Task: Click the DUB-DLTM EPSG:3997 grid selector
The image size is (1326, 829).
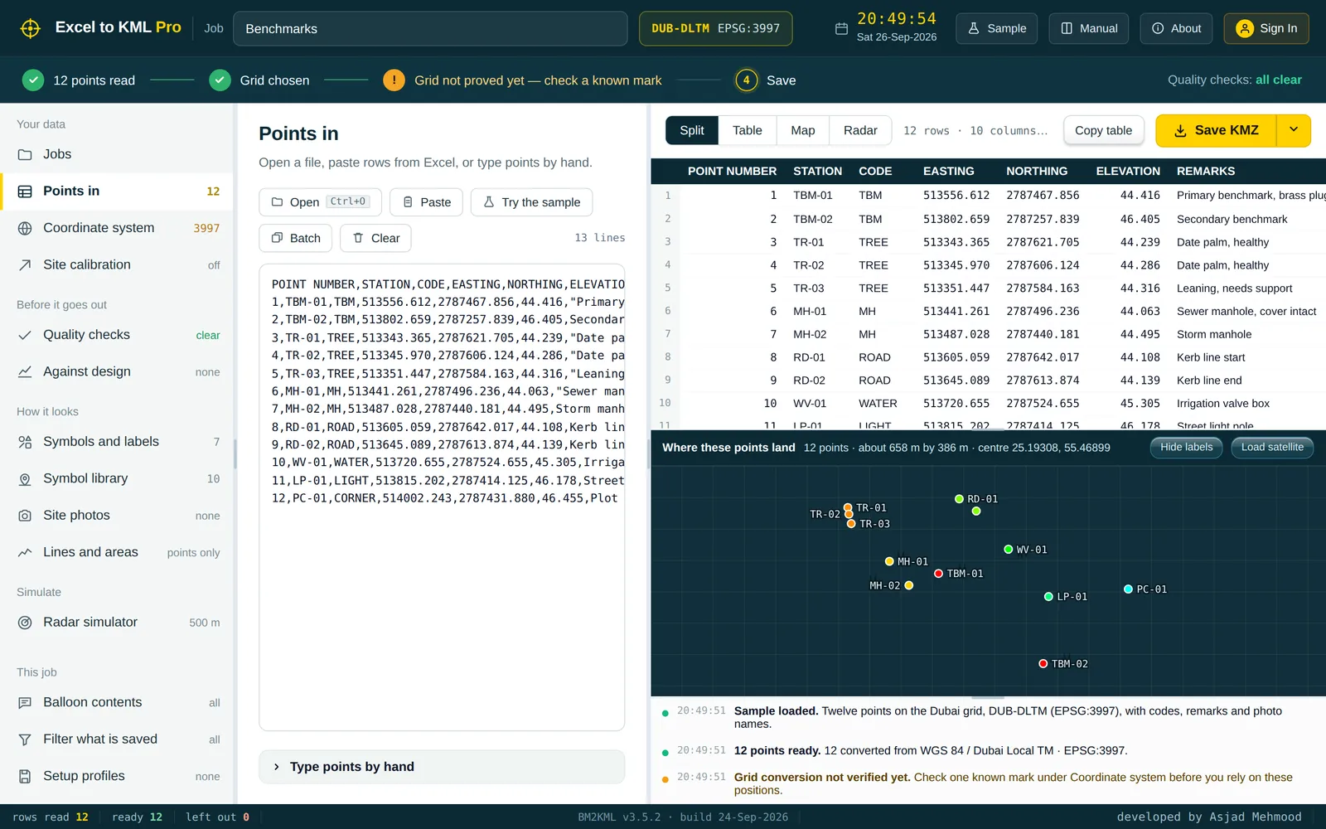Action: point(715,28)
